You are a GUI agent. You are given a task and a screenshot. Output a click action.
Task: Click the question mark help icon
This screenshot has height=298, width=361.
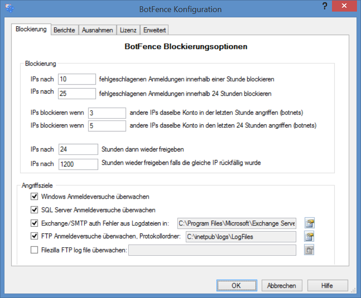[324, 6]
